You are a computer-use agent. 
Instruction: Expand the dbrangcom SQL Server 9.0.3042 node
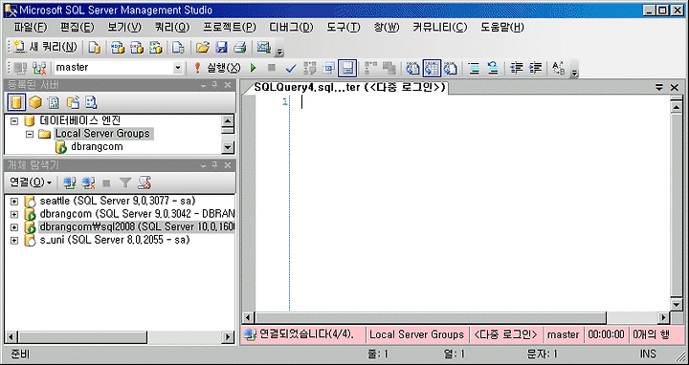pos(14,215)
